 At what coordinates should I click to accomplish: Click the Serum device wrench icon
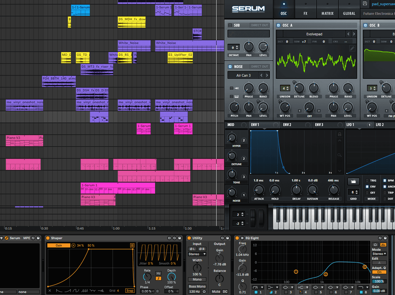pos(7,238)
